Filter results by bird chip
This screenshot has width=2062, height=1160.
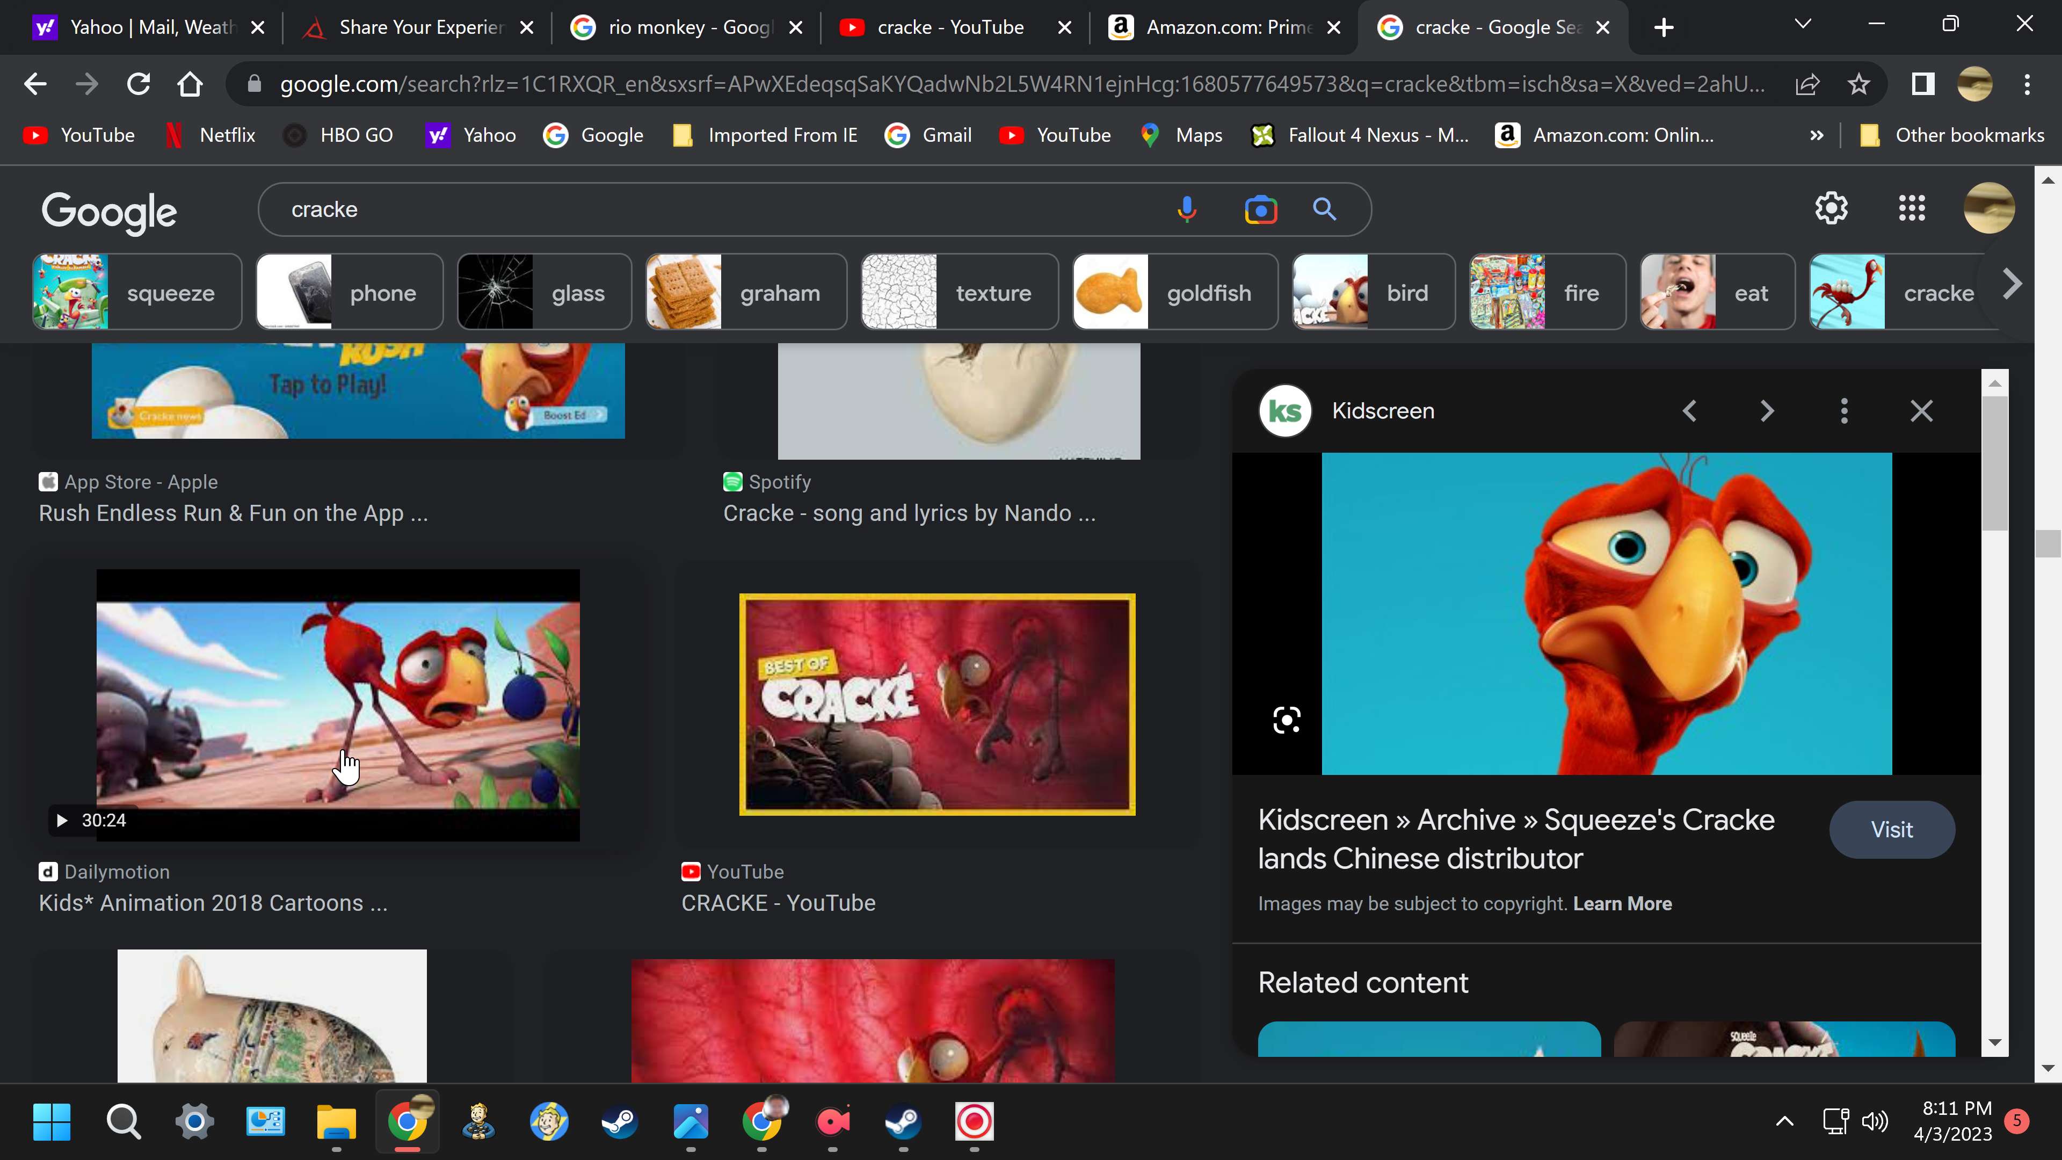(x=1374, y=292)
